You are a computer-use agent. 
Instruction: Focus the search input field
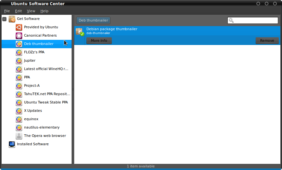coord(253,20)
